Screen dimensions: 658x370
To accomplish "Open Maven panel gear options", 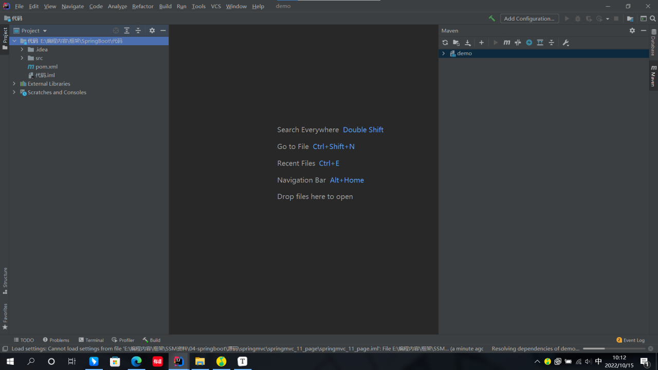I will tap(632, 30).
